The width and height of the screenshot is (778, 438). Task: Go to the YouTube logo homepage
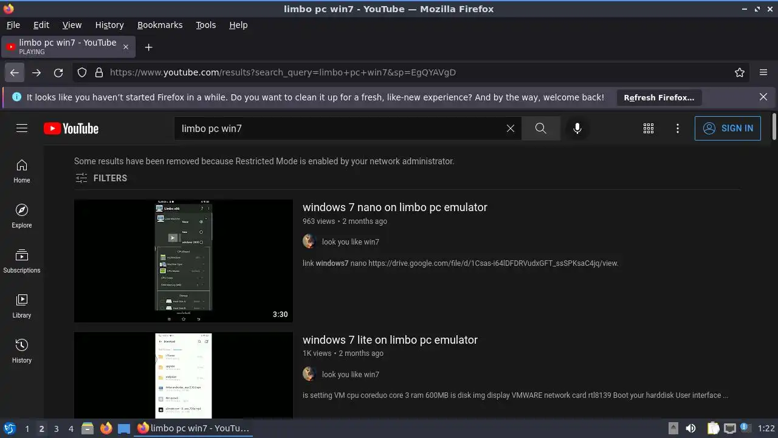[71, 128]
